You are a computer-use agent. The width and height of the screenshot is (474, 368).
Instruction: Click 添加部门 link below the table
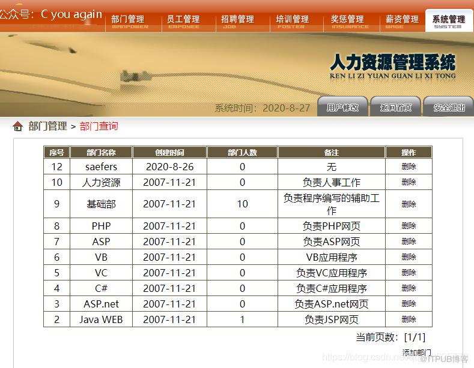click(416, 352)
